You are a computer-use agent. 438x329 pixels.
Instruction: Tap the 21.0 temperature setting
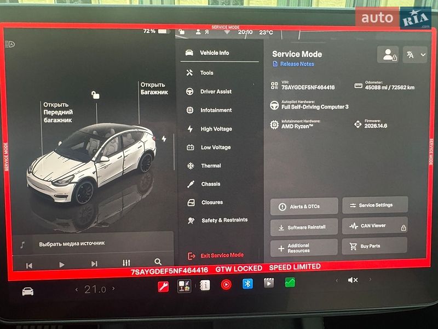click(95, 290)
